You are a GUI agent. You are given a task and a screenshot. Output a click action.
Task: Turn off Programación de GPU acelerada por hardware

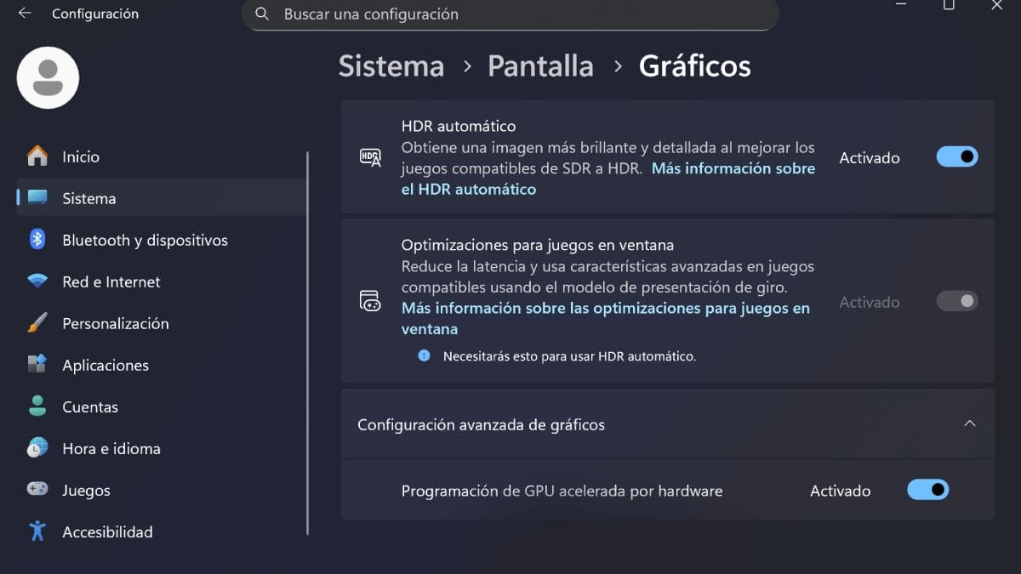(x=927, y=490)
